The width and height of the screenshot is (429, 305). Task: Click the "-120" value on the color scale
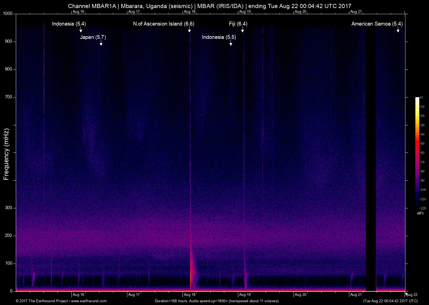(x=423, y=208)
